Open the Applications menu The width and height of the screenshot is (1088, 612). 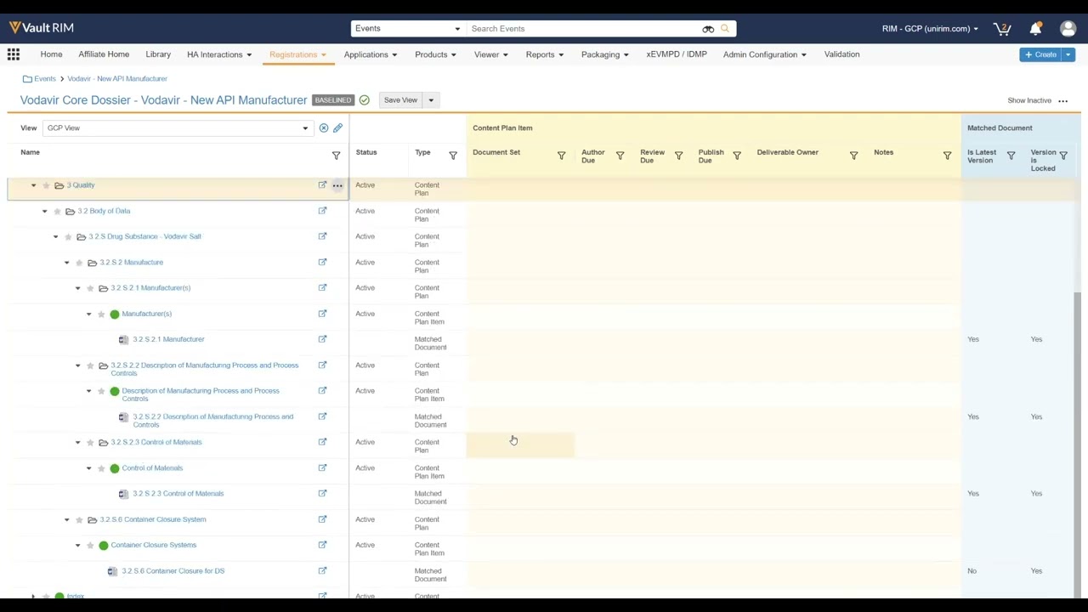pyautogui.click(x=371, y=54)
